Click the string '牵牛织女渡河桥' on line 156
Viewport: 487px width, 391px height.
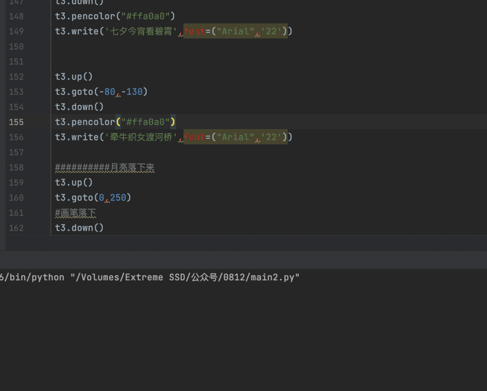141,137
